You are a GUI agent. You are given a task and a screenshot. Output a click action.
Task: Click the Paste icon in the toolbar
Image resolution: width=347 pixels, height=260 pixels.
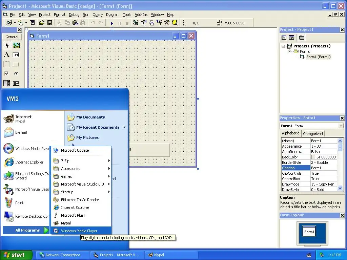pyautogui.click(x=75, y=23)
